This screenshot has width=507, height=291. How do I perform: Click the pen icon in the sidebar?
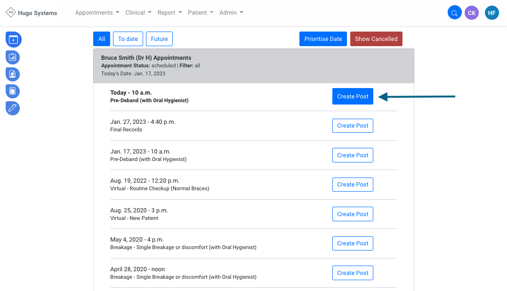(13, 108)
